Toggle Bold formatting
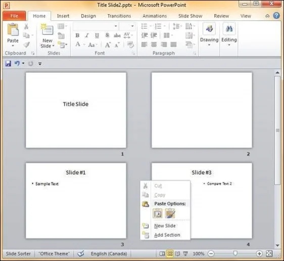284x261 pixels. 77,35
